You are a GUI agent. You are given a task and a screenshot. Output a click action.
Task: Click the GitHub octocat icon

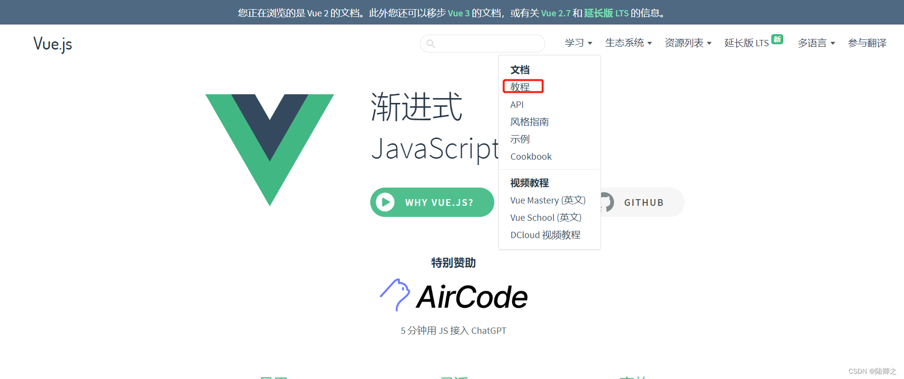point(606,202)
